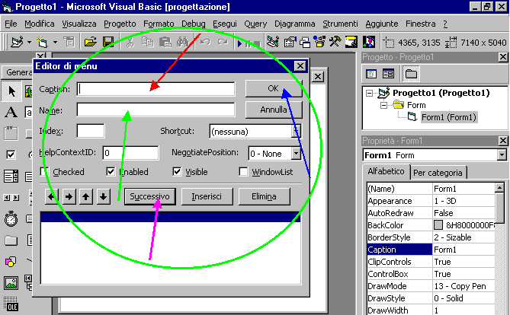
Task: Open the Modifica menu
Action: 40,24
